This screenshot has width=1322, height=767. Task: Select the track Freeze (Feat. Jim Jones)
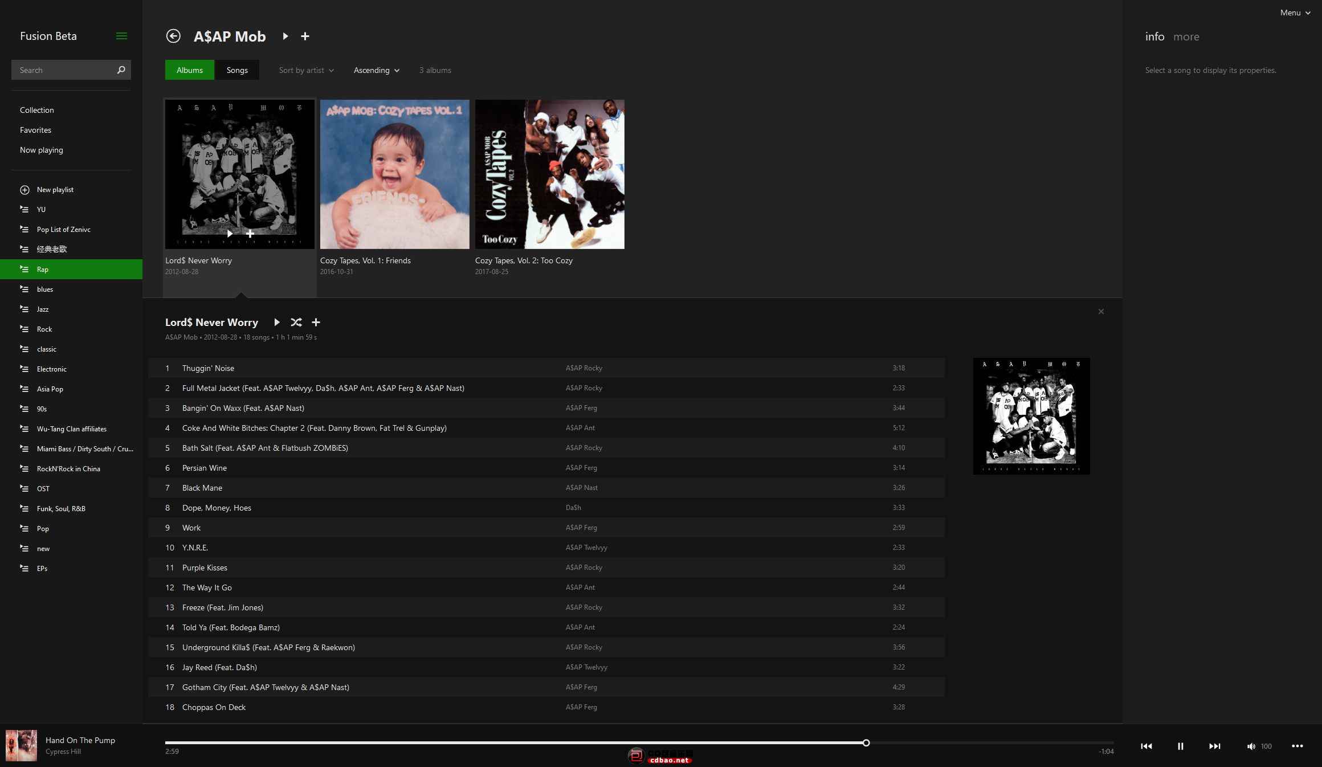point(546,607)
